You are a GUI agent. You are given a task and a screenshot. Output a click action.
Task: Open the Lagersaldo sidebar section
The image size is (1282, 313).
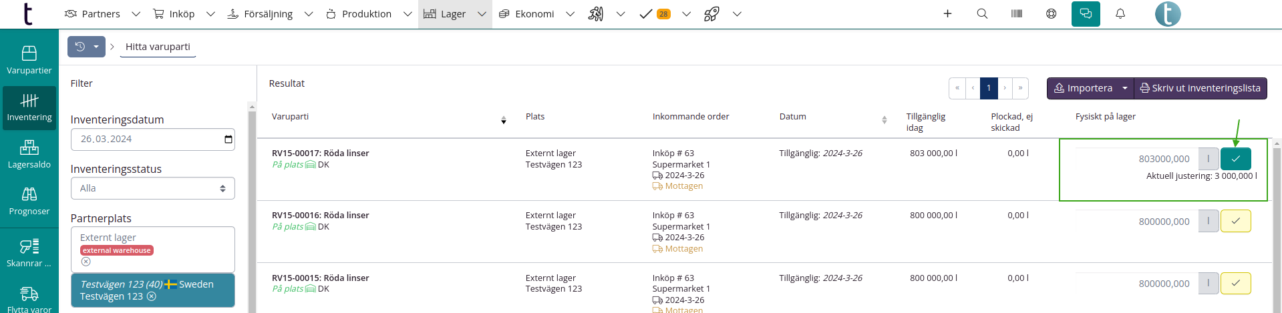click(29, 153)
